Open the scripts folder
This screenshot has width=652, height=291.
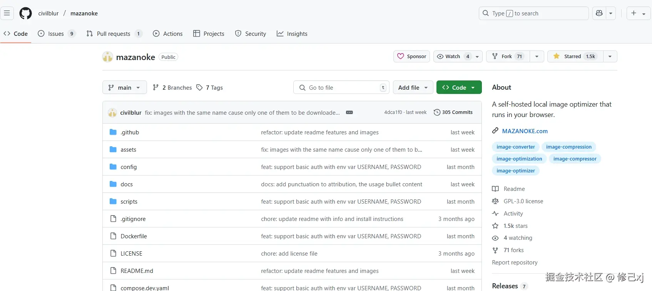pos(129,201)
